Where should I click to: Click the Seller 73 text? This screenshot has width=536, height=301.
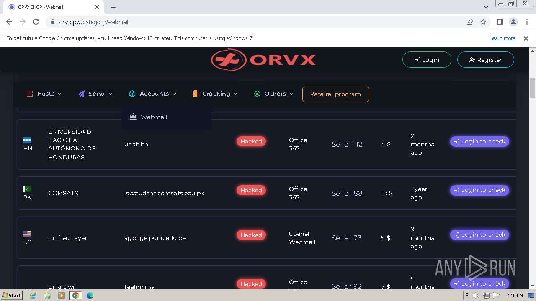[x=346, y=238]
